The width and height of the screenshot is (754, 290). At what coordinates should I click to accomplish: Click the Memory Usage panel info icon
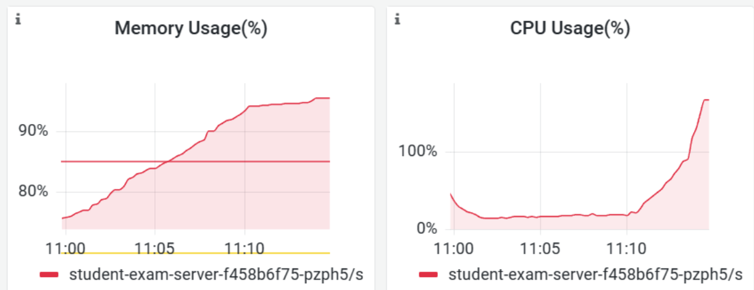coord(18,20)
